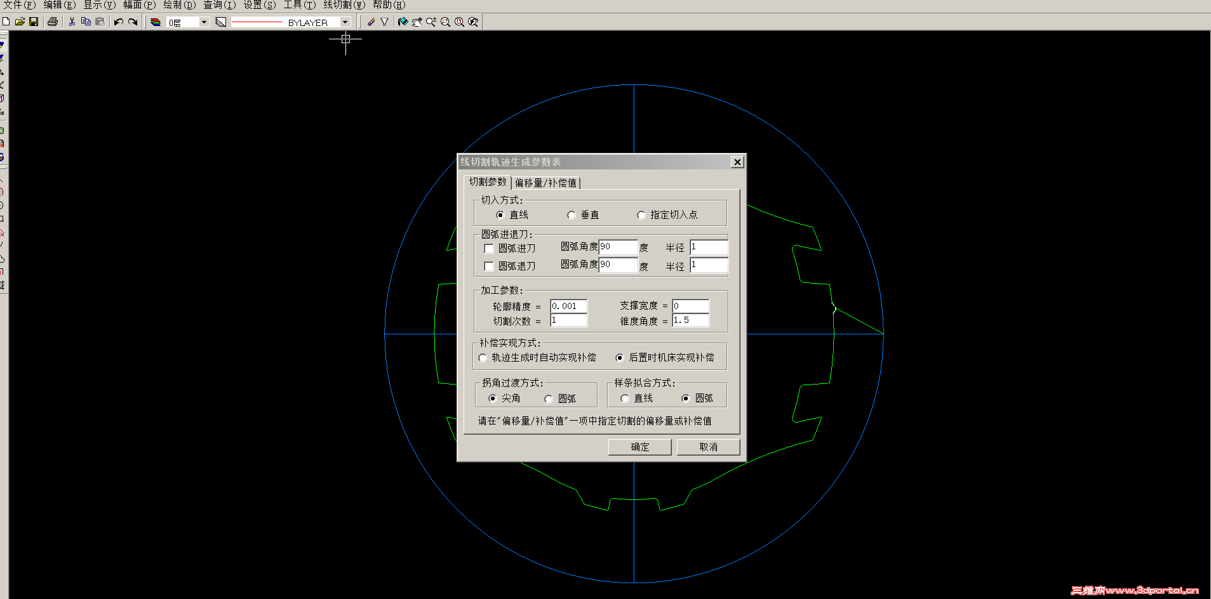
Task: Select 直线 spline fitting radio button
Action: click(x=625, y=398)
